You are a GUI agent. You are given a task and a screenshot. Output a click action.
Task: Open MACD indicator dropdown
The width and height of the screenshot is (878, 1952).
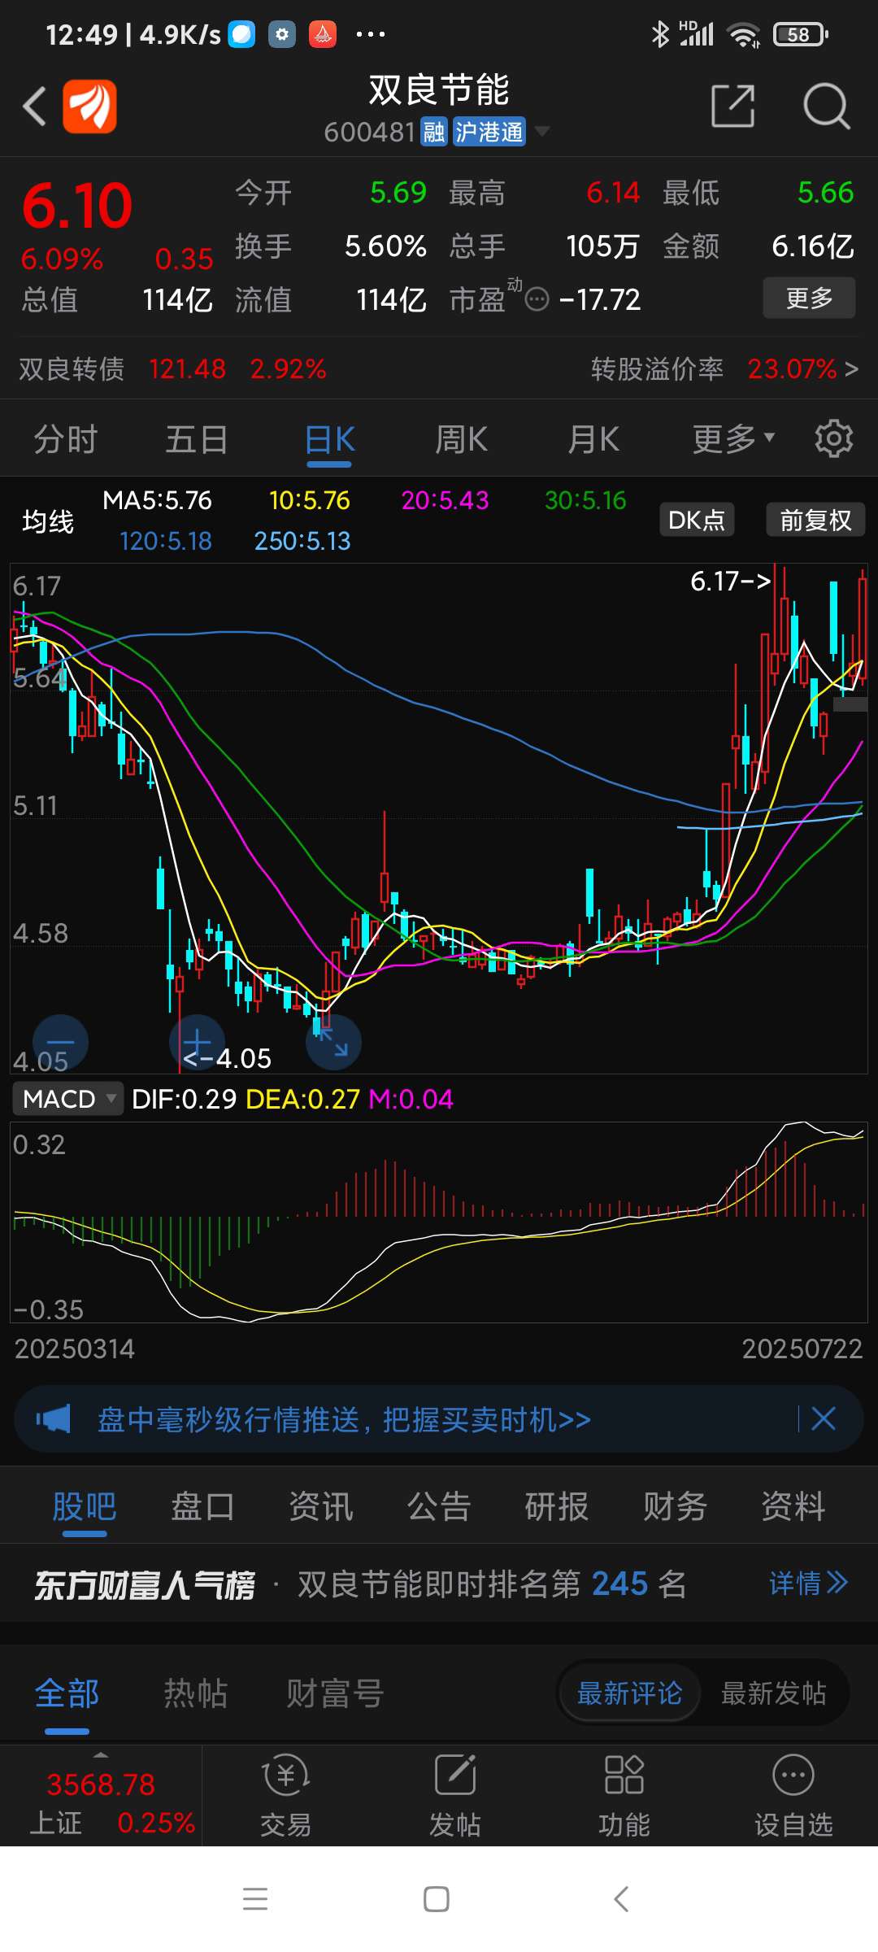[67, 1099]
